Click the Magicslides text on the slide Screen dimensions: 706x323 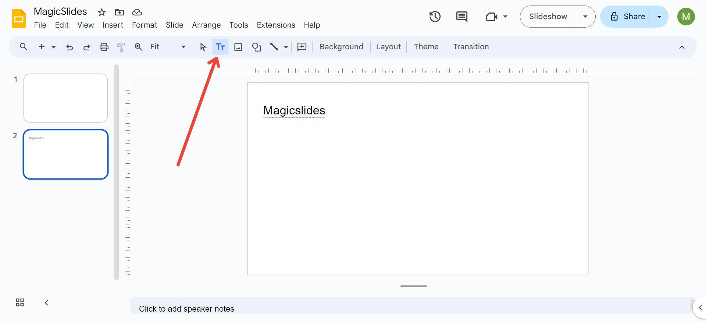pos(294,110)
